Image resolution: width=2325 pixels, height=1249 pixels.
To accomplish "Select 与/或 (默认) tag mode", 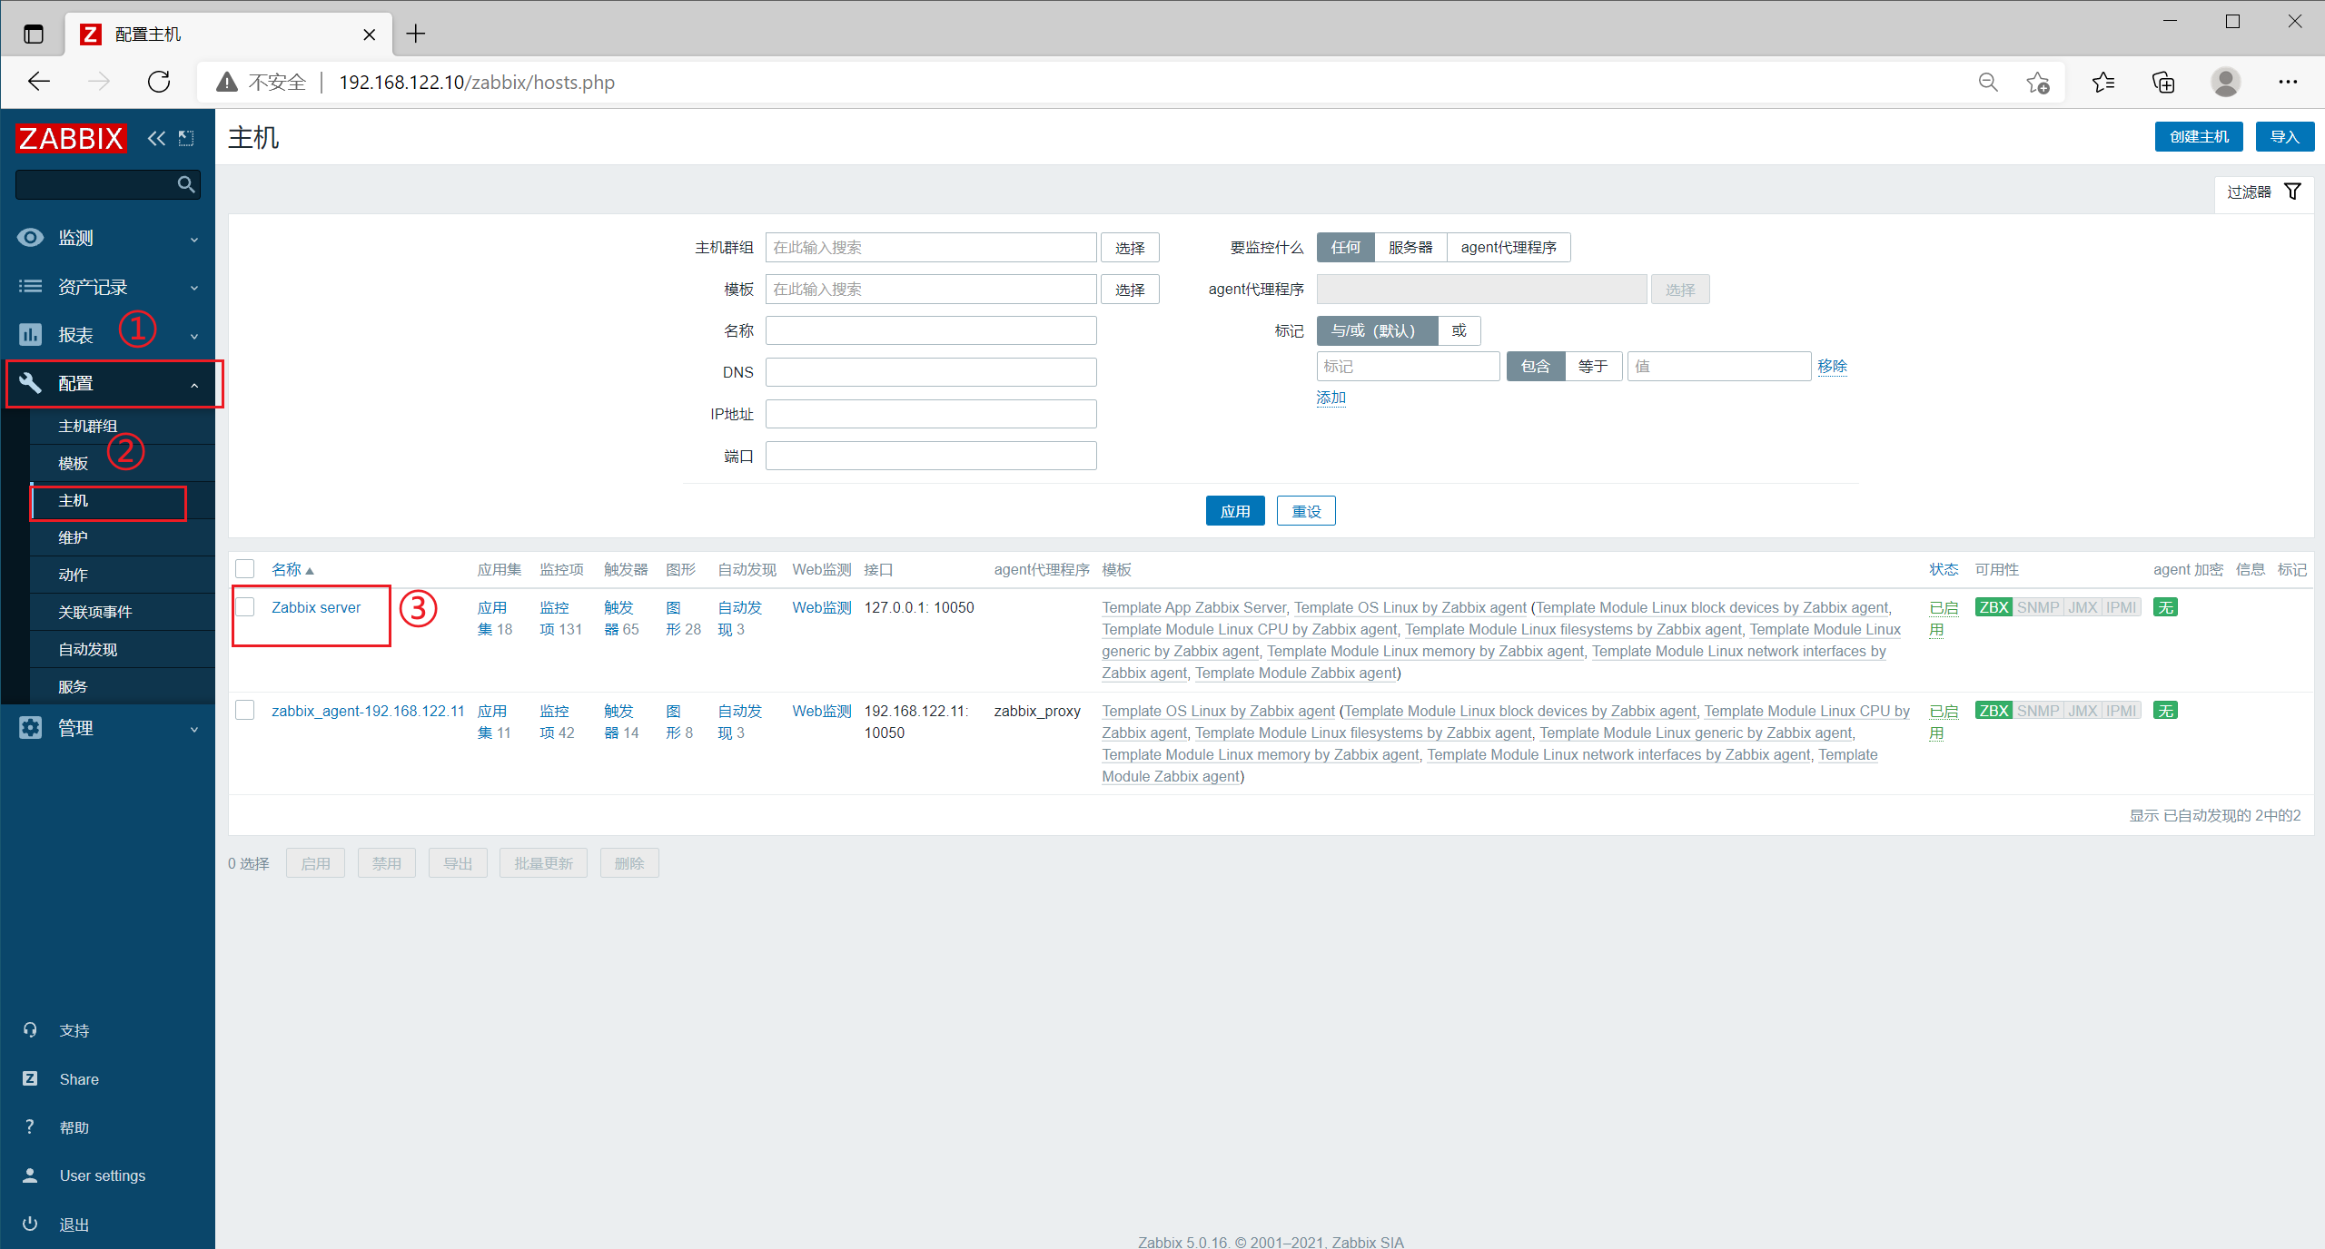I will pyautogui.click(x=1377, y=330).
